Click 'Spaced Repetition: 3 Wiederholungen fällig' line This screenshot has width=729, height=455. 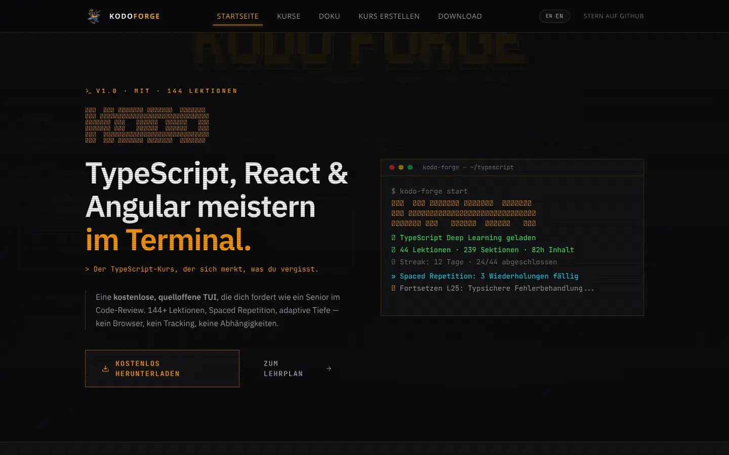(x=484, y=276)
